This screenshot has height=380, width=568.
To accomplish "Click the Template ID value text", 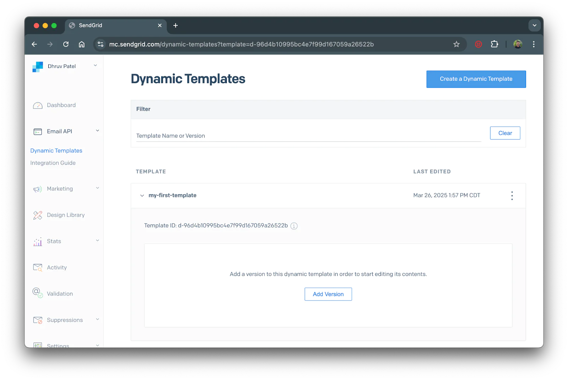I will 233,226.
